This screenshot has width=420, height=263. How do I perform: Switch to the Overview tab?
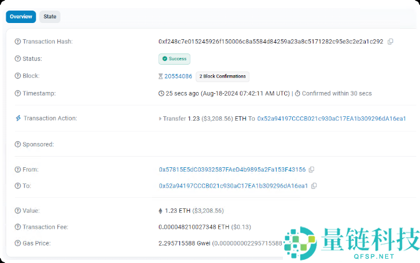pos(21,17)
